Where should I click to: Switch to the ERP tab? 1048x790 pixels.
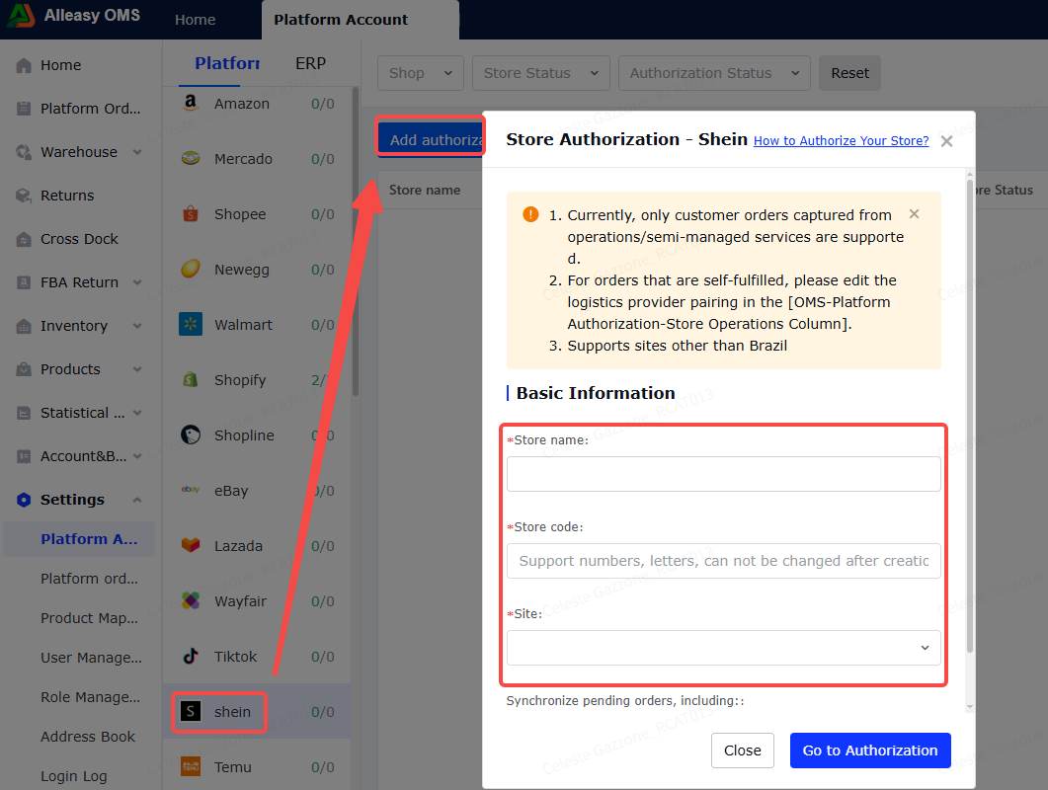311,63
